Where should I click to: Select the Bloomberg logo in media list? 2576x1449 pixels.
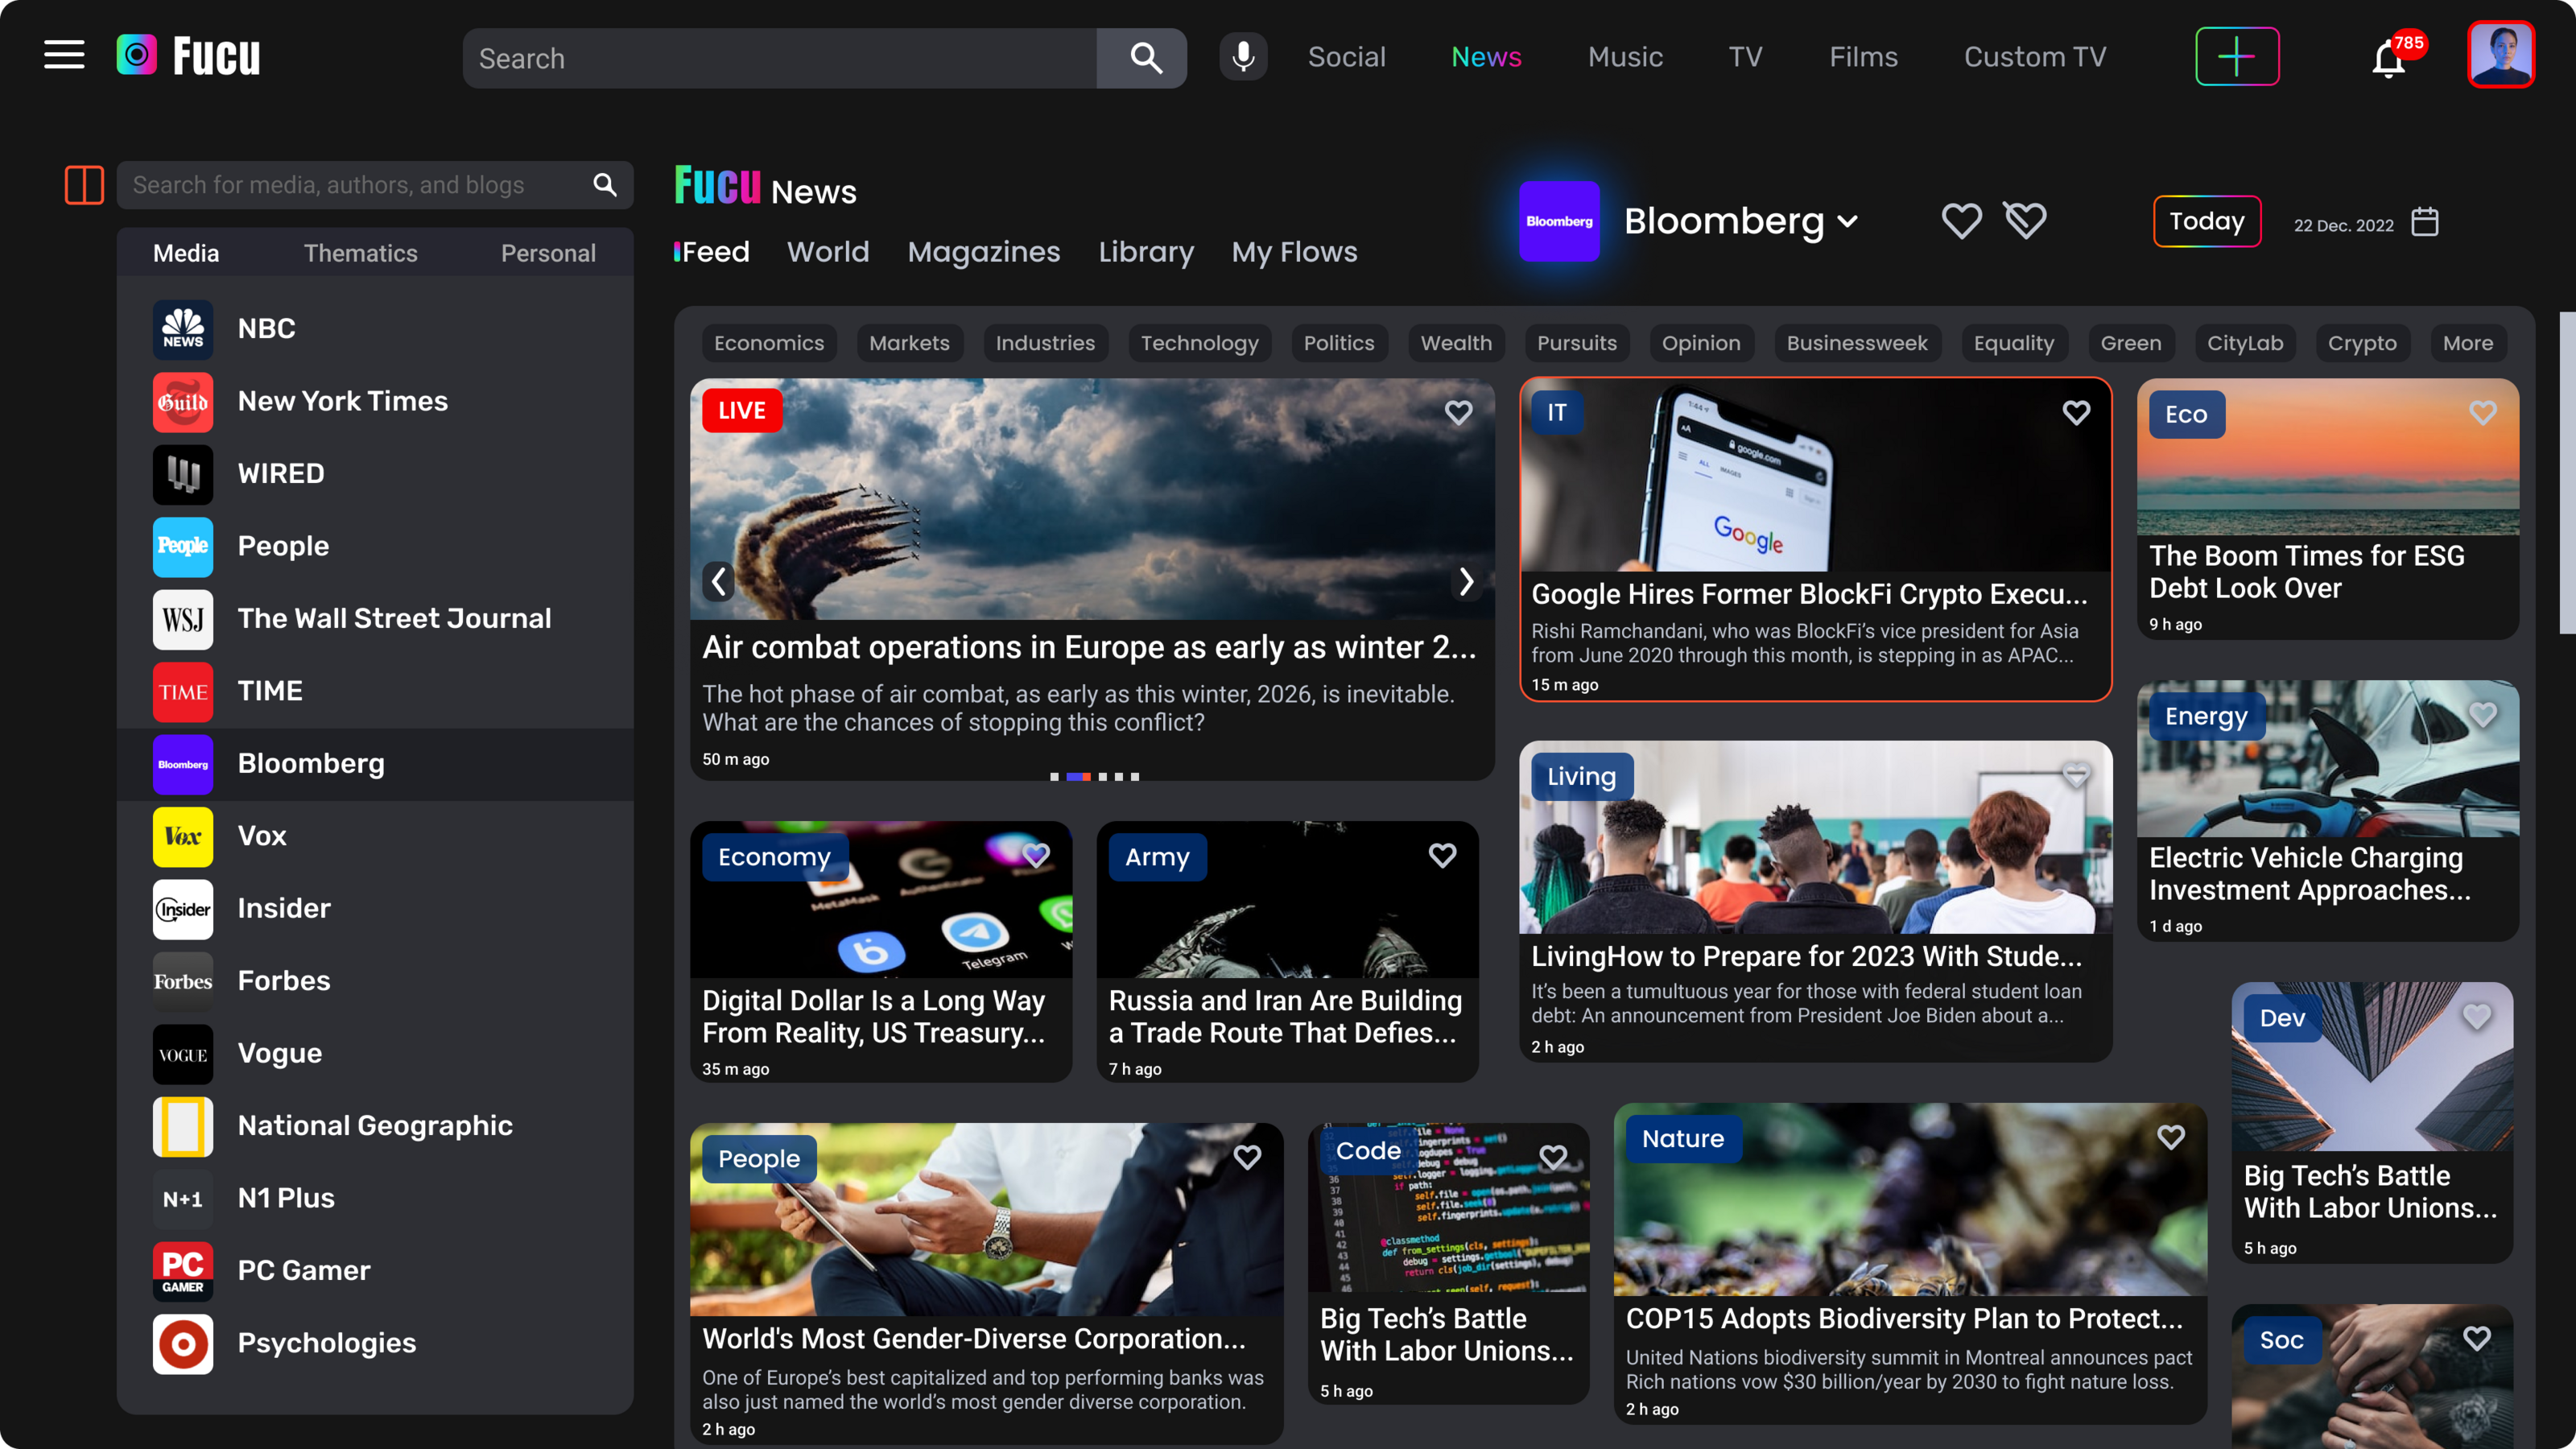click(183, 764)
